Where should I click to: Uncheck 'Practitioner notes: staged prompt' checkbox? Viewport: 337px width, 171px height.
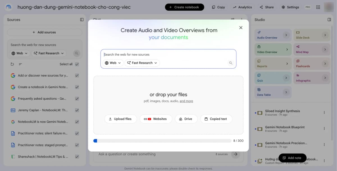tap(77, 145)
